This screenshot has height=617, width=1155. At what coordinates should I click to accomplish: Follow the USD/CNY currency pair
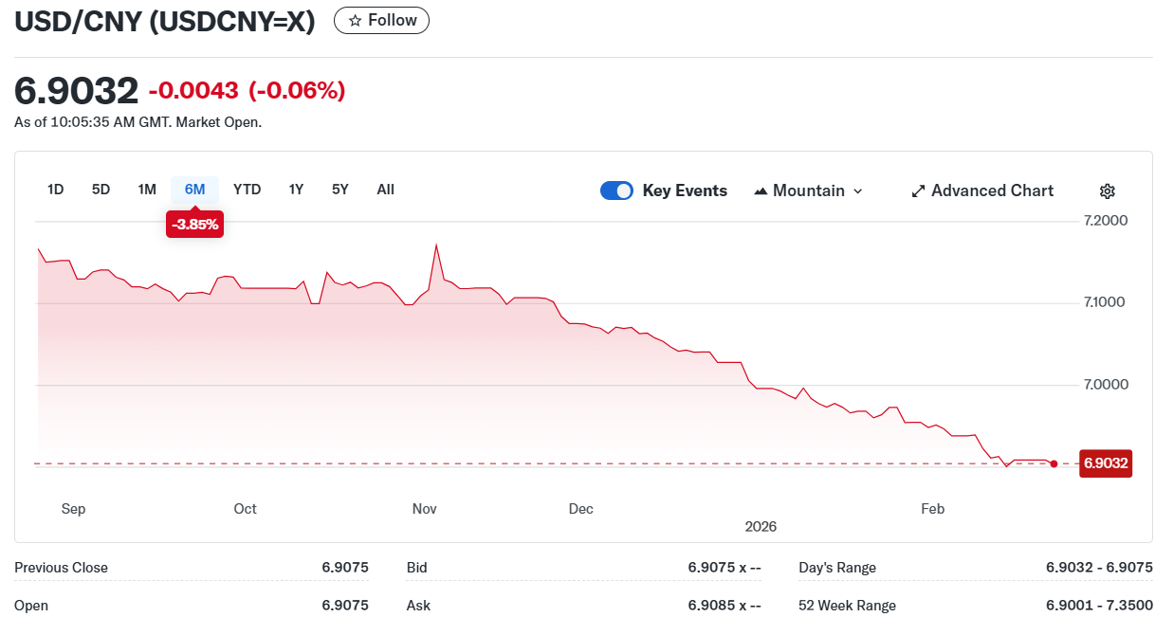point(381,21)
